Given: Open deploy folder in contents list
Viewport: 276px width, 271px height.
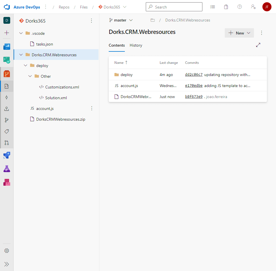Looking at the screenshot, I should pos(127,75).
